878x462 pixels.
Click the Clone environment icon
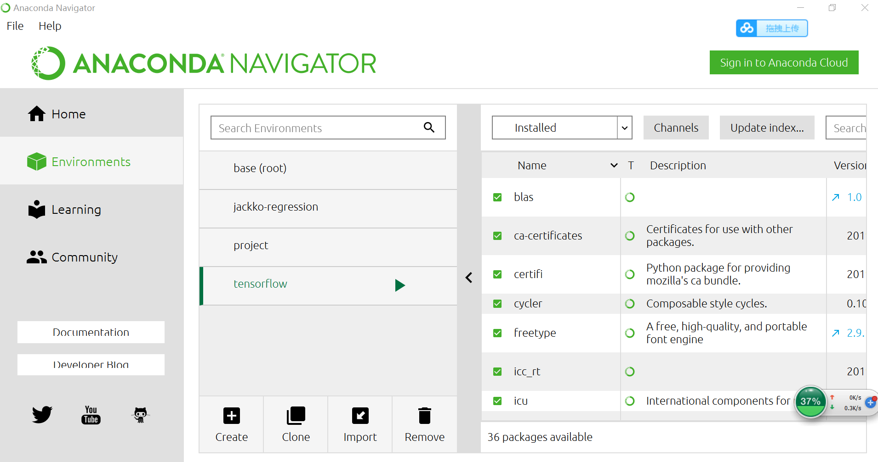296,416
